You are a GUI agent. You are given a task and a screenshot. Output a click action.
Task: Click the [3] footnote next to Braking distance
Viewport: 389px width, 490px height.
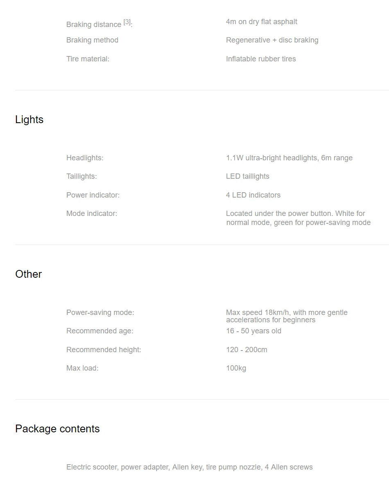[x=127, y=22]
